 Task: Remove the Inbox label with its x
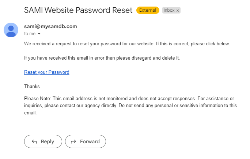[178, 11]
